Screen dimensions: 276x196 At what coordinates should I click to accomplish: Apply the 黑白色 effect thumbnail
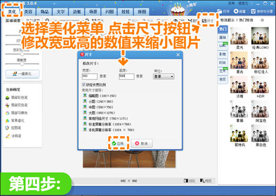(260, 133)
